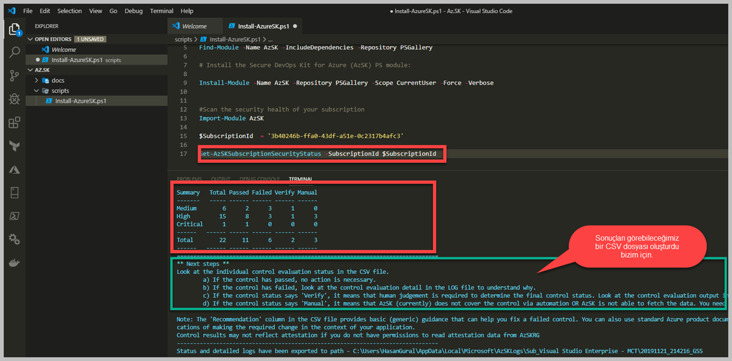Click the 'scripts' breadcrumb segment

pyautogui.click(x=183, y=39)
